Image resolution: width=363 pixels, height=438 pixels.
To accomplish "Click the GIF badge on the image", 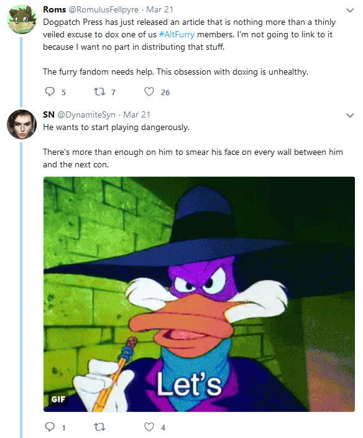I will click(58, 399).
